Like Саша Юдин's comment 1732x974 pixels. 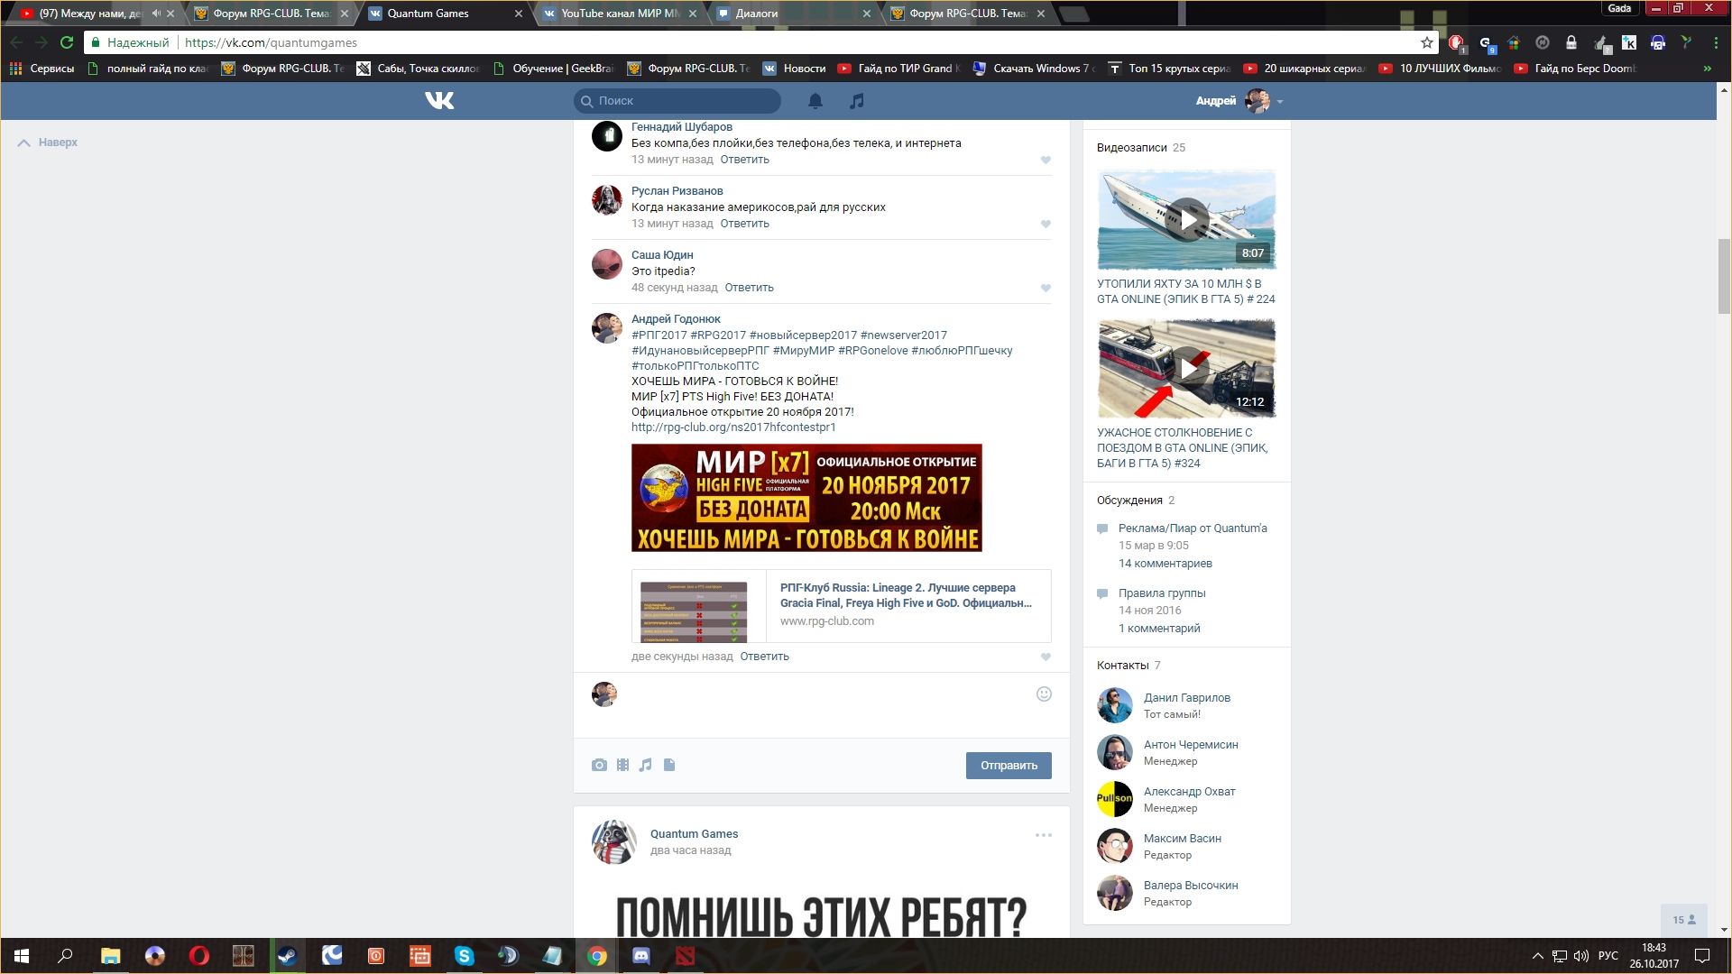point(1046,289)
